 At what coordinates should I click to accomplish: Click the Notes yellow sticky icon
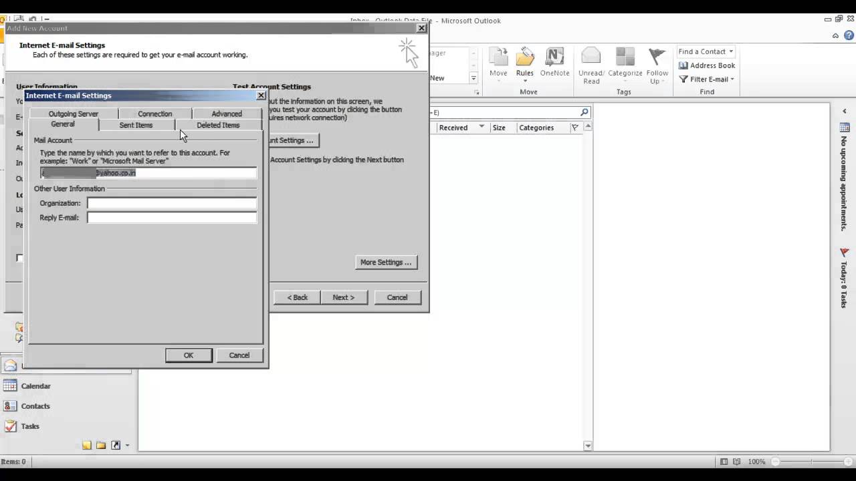click(87, 445)
